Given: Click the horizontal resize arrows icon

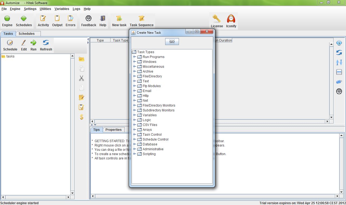Looking at the screenshot, I should (339, 72).
